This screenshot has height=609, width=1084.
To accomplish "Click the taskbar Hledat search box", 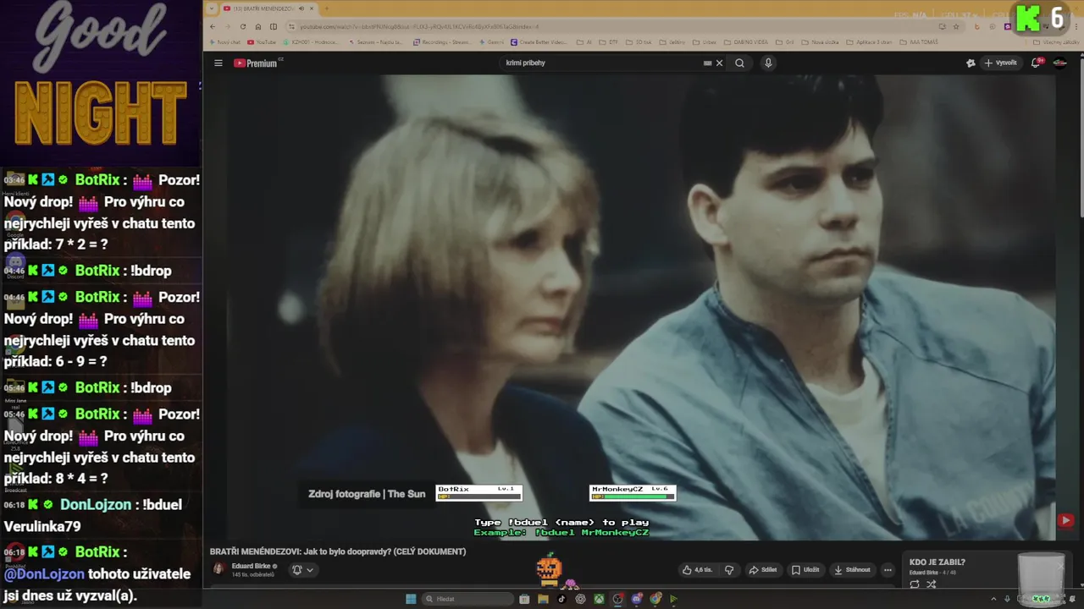I will [x=467, y=599].
